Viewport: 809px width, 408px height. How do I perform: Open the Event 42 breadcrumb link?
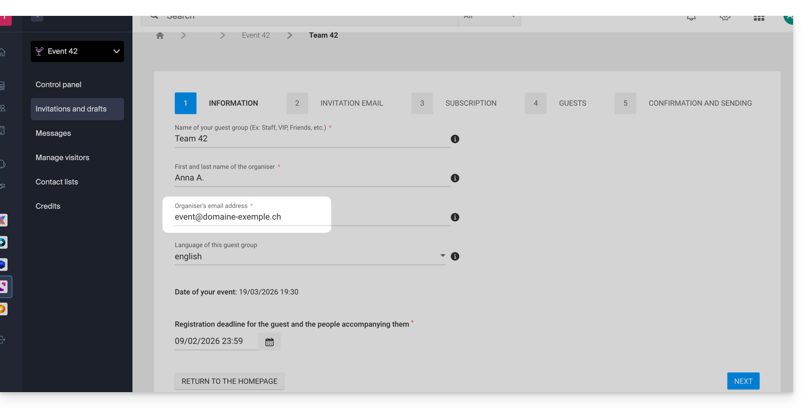tap(256, 35)
